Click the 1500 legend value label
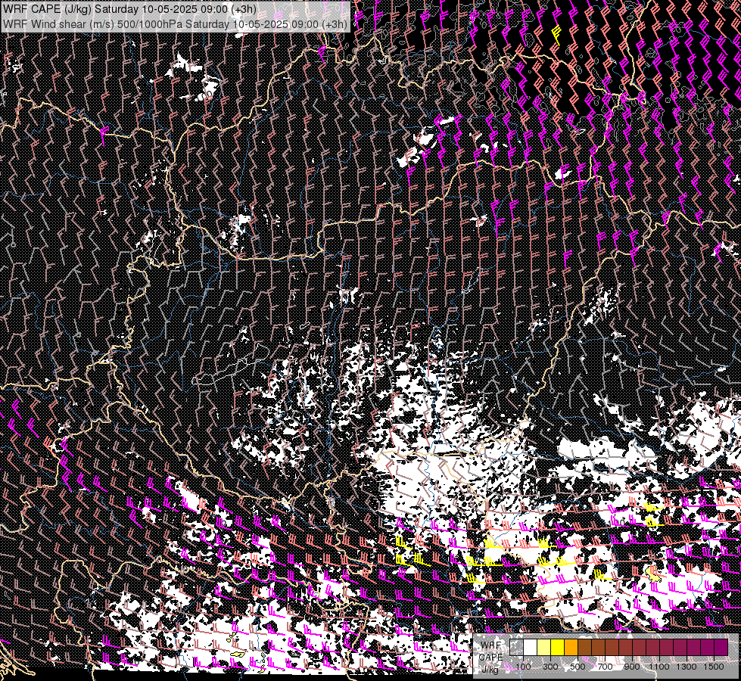741x681 pixels. (714, 667)
